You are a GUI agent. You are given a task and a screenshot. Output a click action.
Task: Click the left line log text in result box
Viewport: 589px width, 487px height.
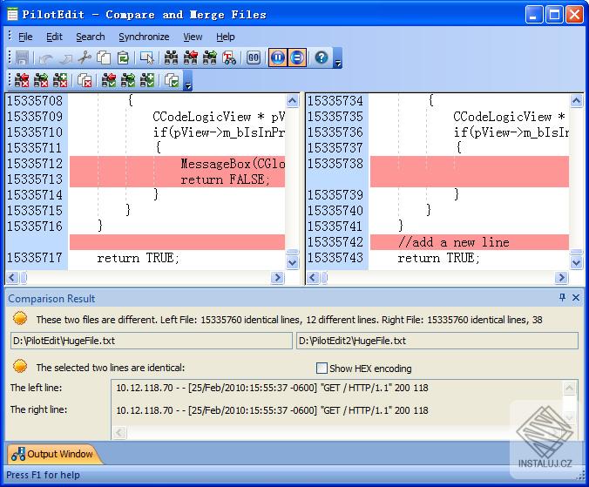(272, 388)
